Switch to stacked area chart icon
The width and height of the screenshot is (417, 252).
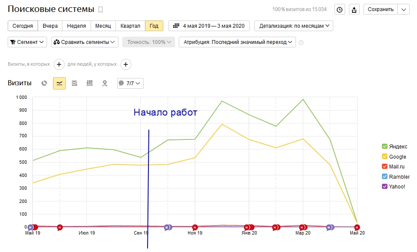[x=74, y=83]
